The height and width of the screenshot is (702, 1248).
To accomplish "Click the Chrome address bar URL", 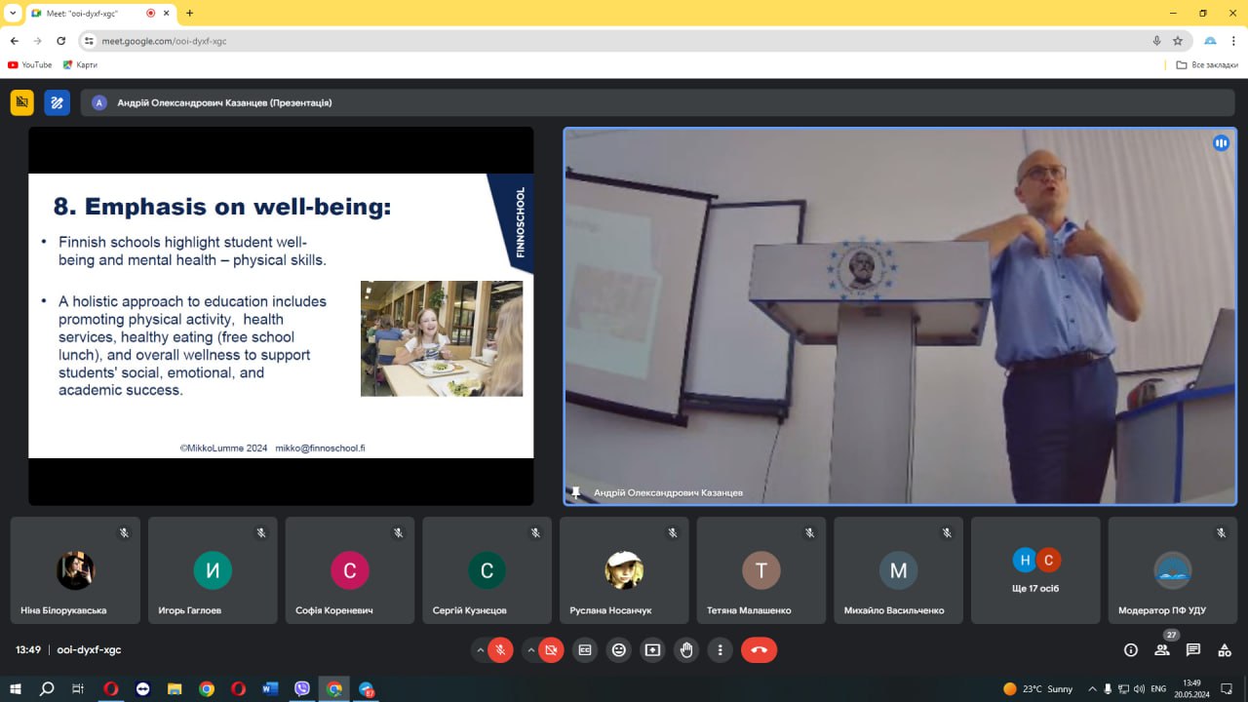I will click(x=166, y=41).
